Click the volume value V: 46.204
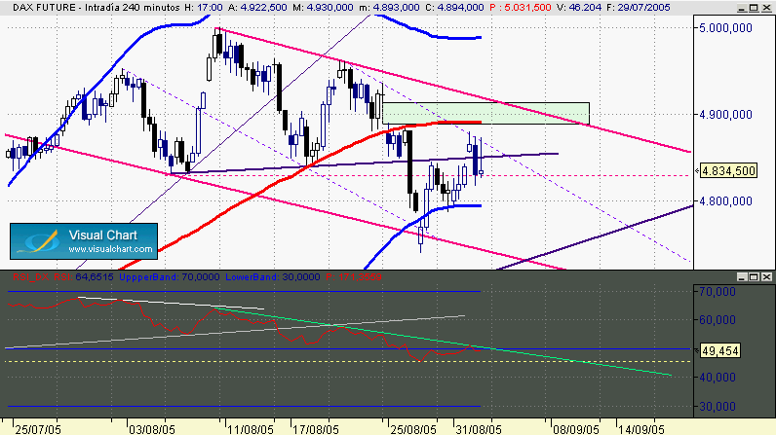 pos(578,8)
